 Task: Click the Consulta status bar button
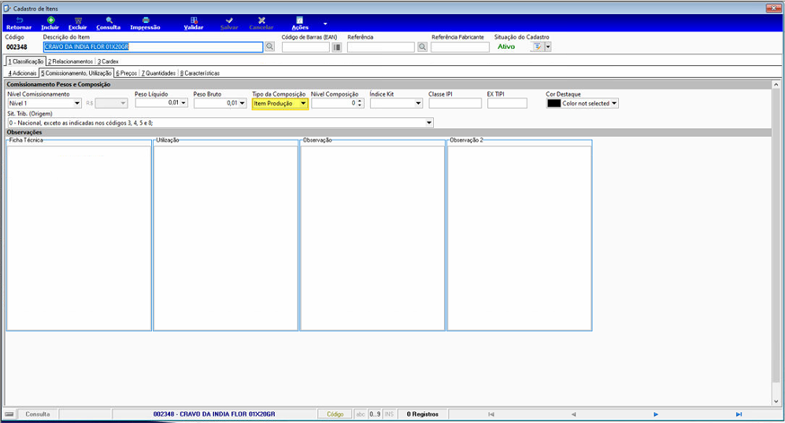click(x=38, y=414)
